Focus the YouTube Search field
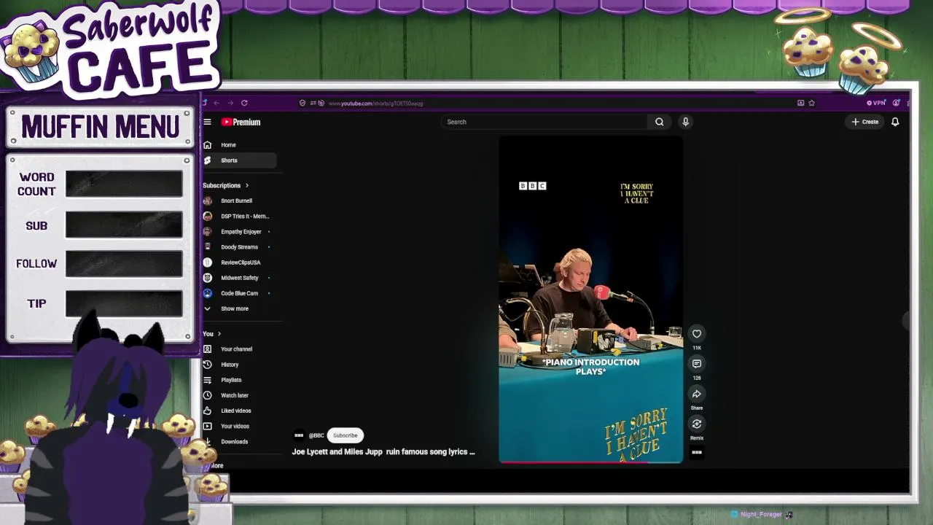 [544, 122]
